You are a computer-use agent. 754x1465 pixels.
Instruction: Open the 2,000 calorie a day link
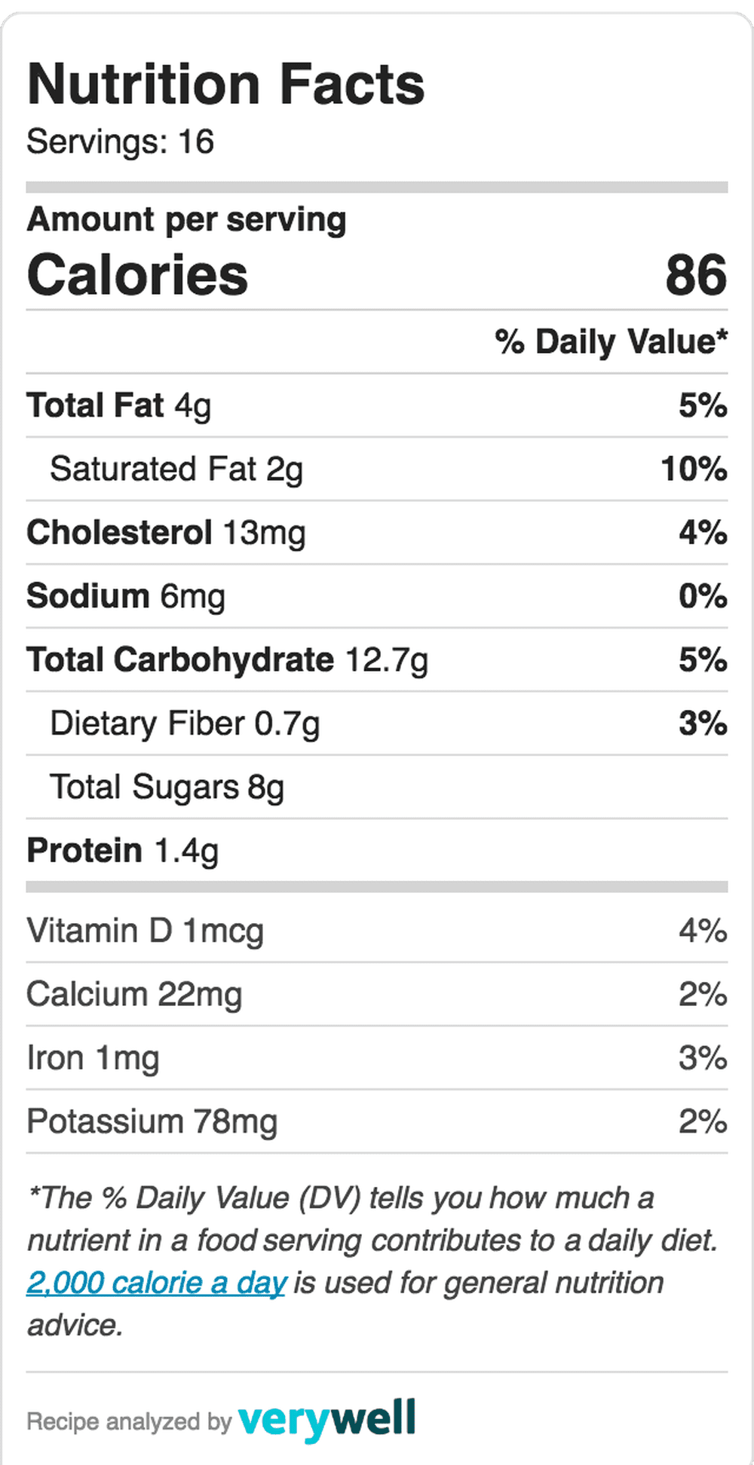coord(157,1283)
